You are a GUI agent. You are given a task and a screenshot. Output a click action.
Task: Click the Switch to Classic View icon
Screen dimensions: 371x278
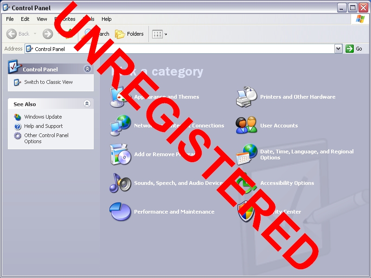tap(17, 82)
